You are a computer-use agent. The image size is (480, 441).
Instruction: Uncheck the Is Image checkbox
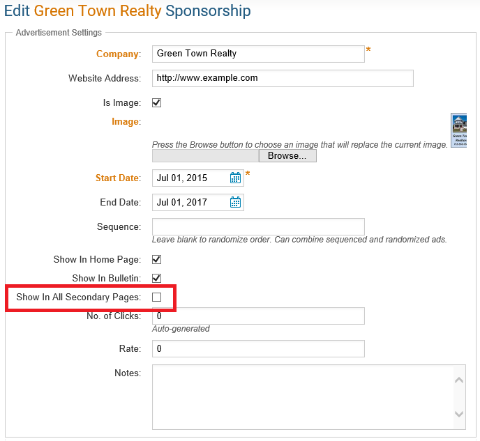(157, 103)
